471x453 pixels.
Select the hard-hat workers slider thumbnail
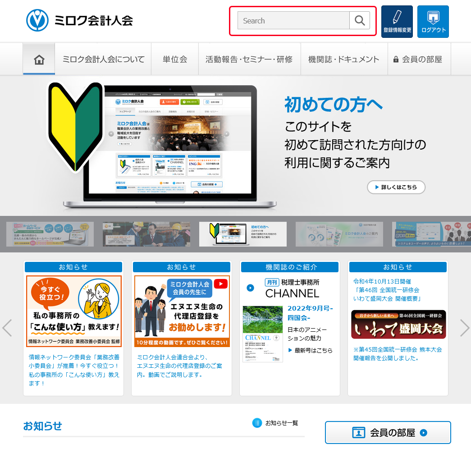(x=146, y=234)
